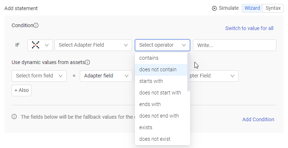Screen dimensions: 288x148
Task: Pick 'does not start with' option
Action: [160, 93]
